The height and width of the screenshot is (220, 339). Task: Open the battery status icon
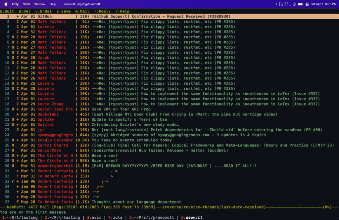tap(301, 4)
